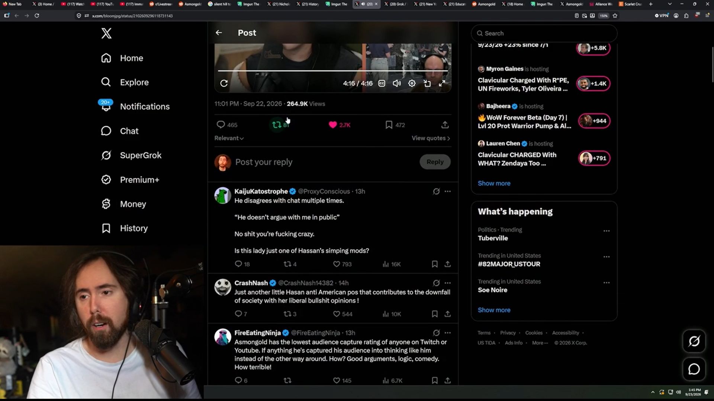Replay the video with the replay icon
This screenshot has width=714, height=401.
224,83
